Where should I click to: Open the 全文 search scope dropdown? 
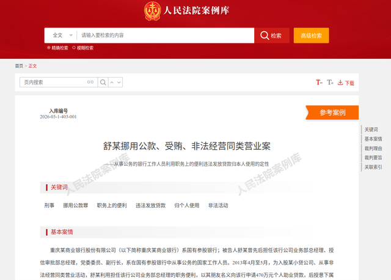coord(62,35)
